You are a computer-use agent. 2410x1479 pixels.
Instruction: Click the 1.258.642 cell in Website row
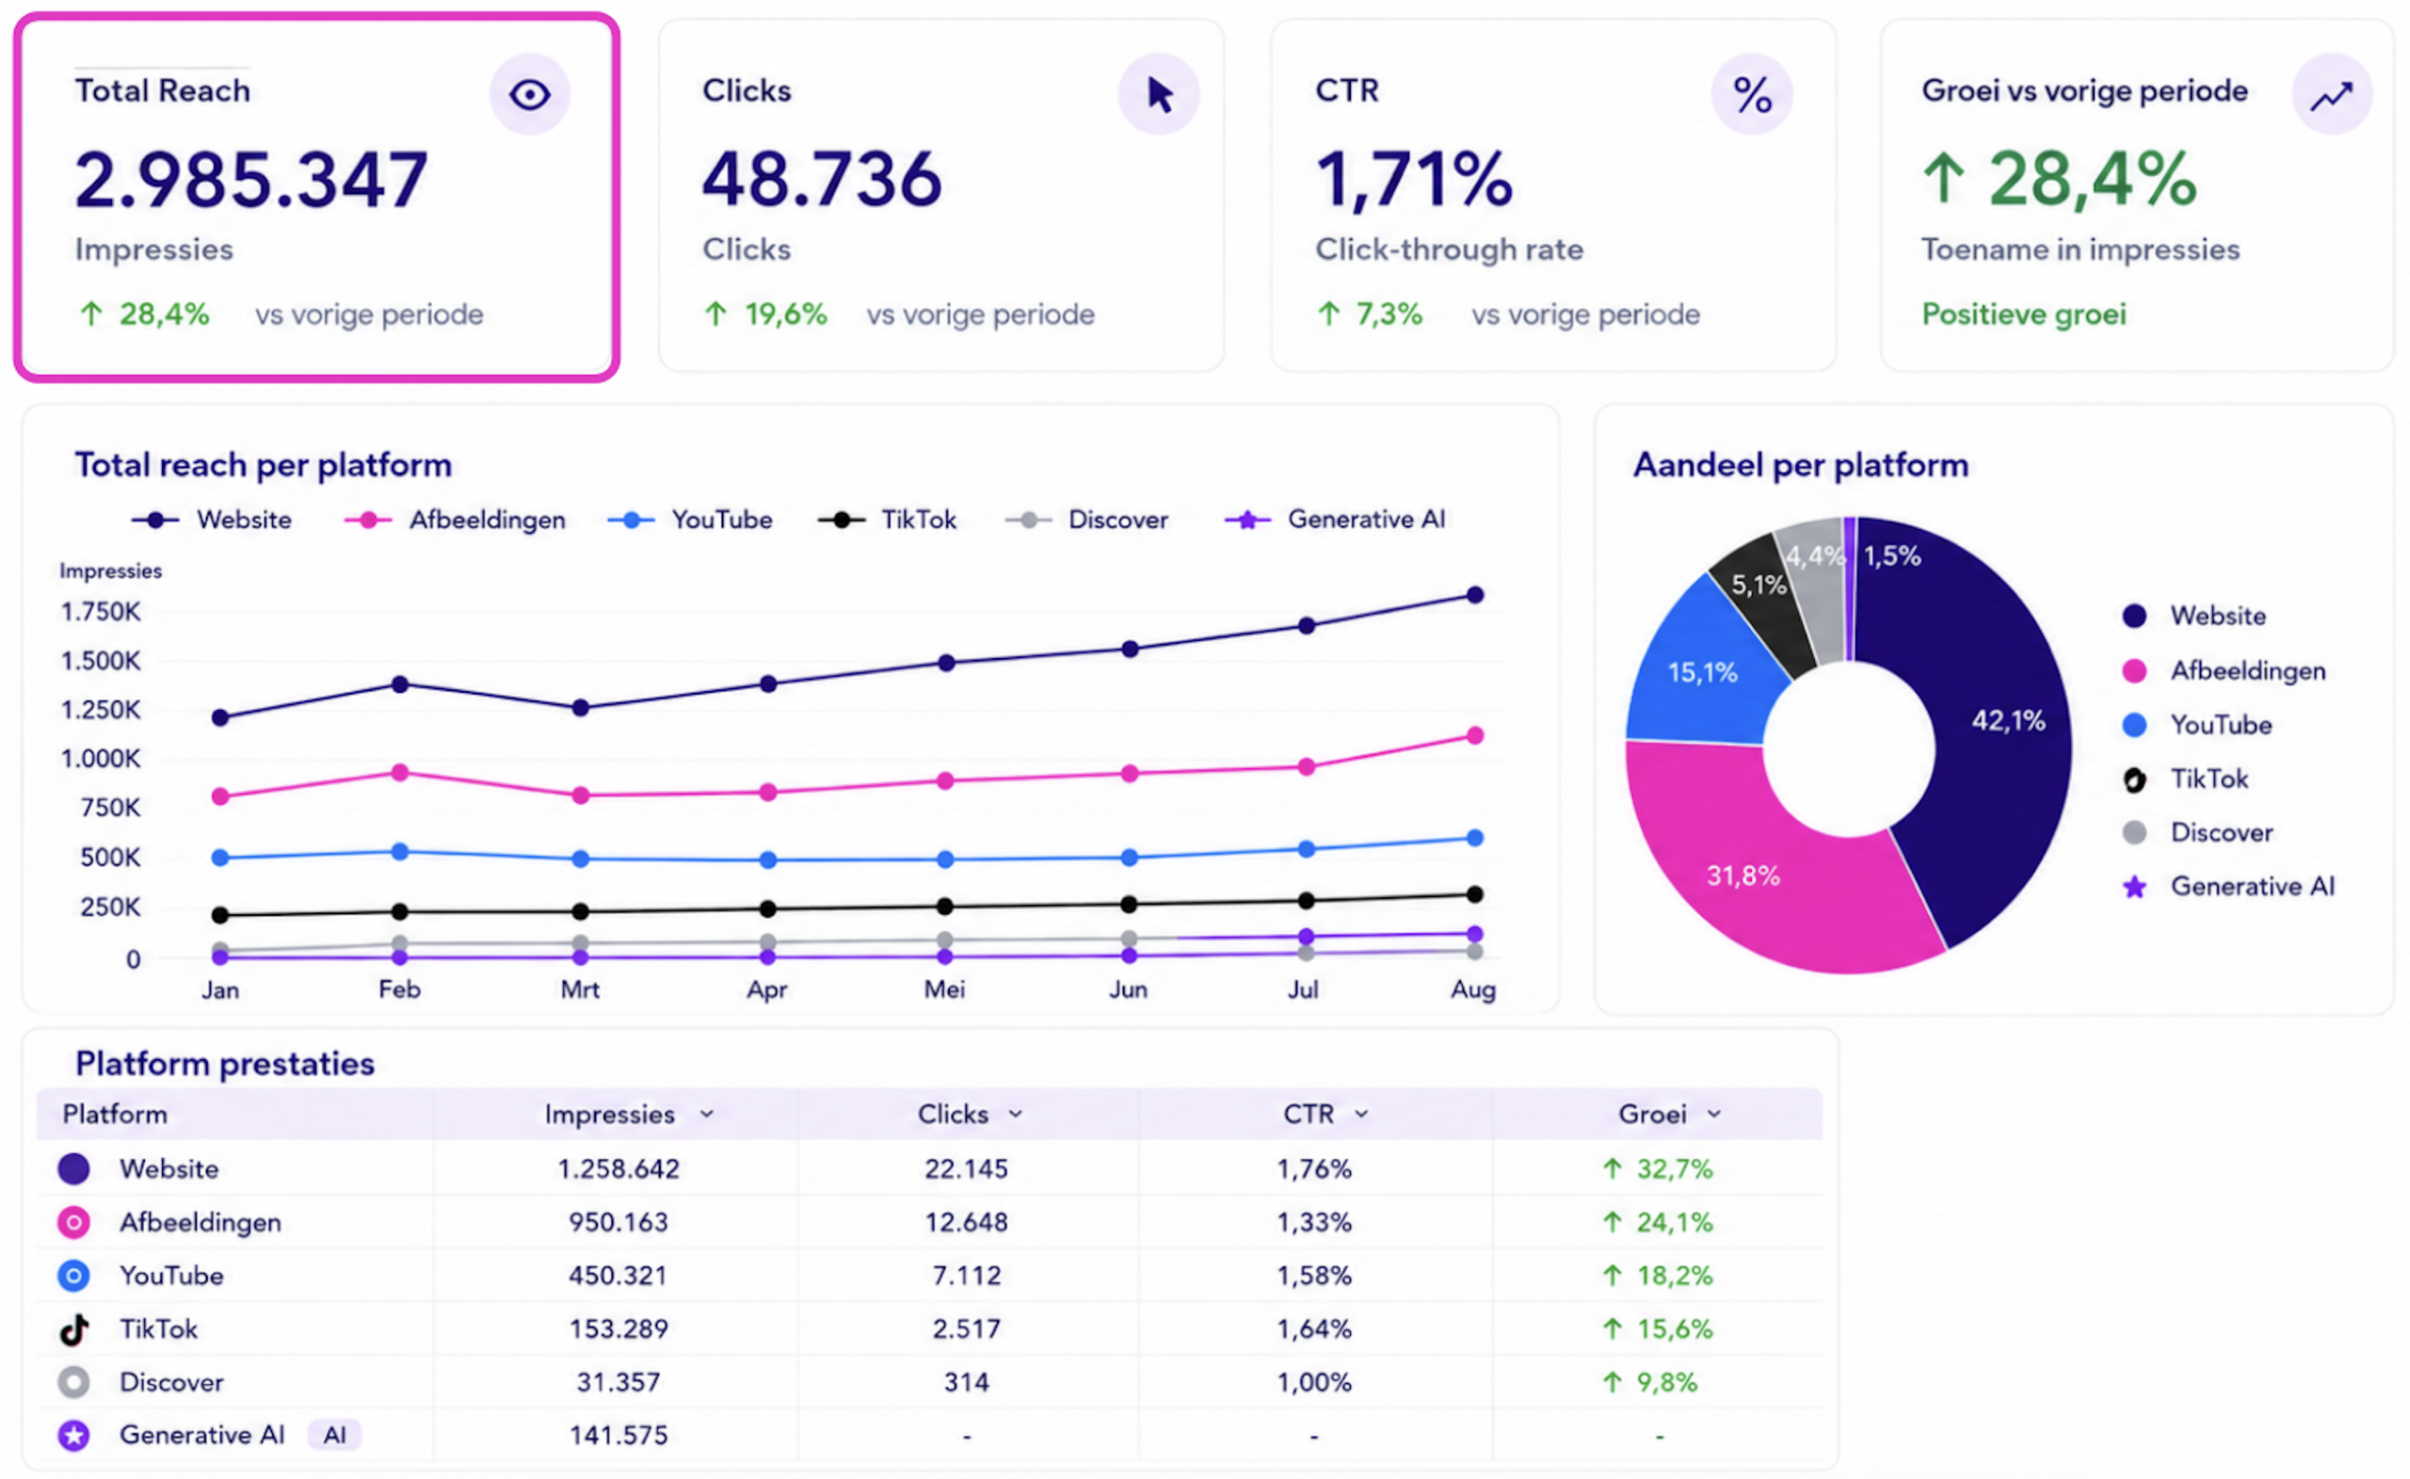point(619,1168)
